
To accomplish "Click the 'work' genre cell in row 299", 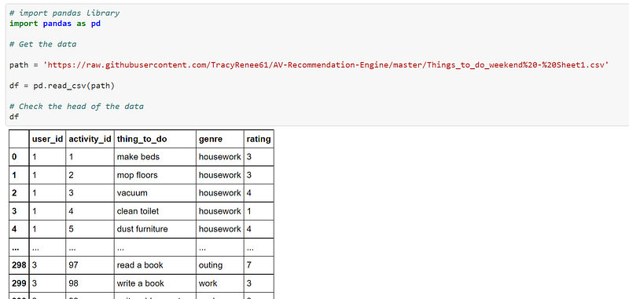I will (x=220, y=283).
